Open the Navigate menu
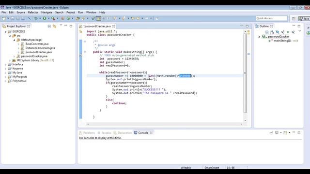Viewport: 310px width, 174px height. click(x=46, y=12)
